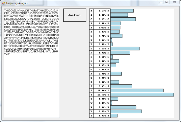Click the bar for letter K
This screenshot has height=122, width=181.
pyautogui.click(x=120, y=53)
